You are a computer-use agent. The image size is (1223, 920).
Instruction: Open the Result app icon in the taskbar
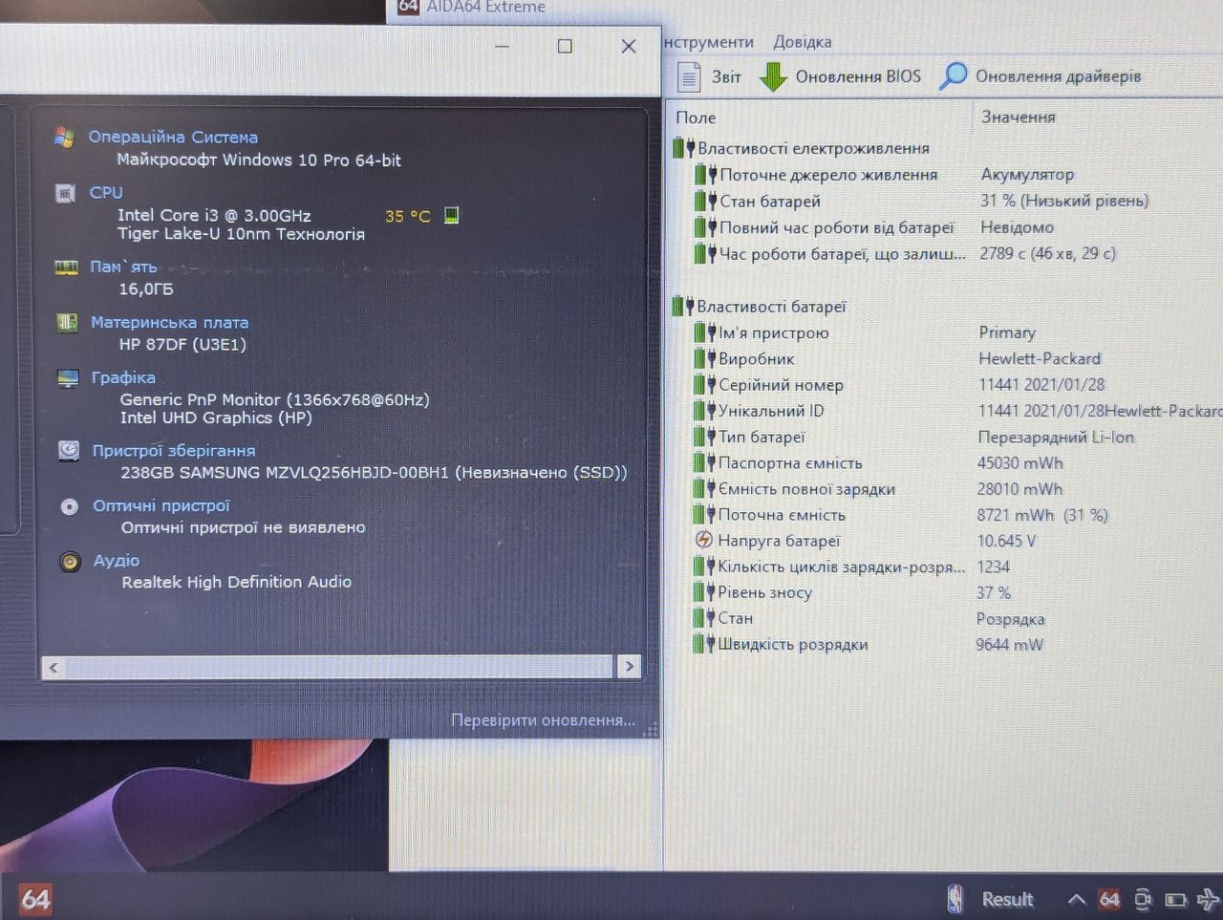(955, 899)
